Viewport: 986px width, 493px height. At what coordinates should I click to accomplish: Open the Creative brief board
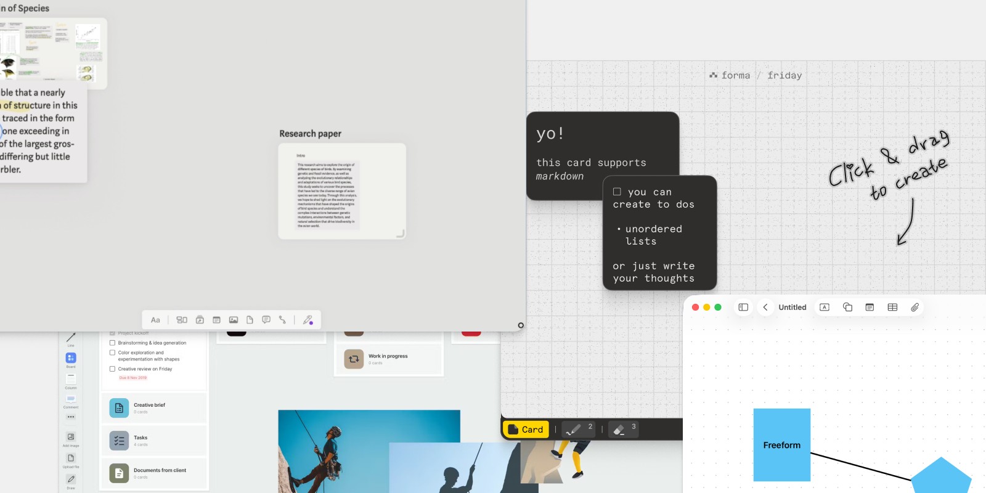[x=154, y=408]
